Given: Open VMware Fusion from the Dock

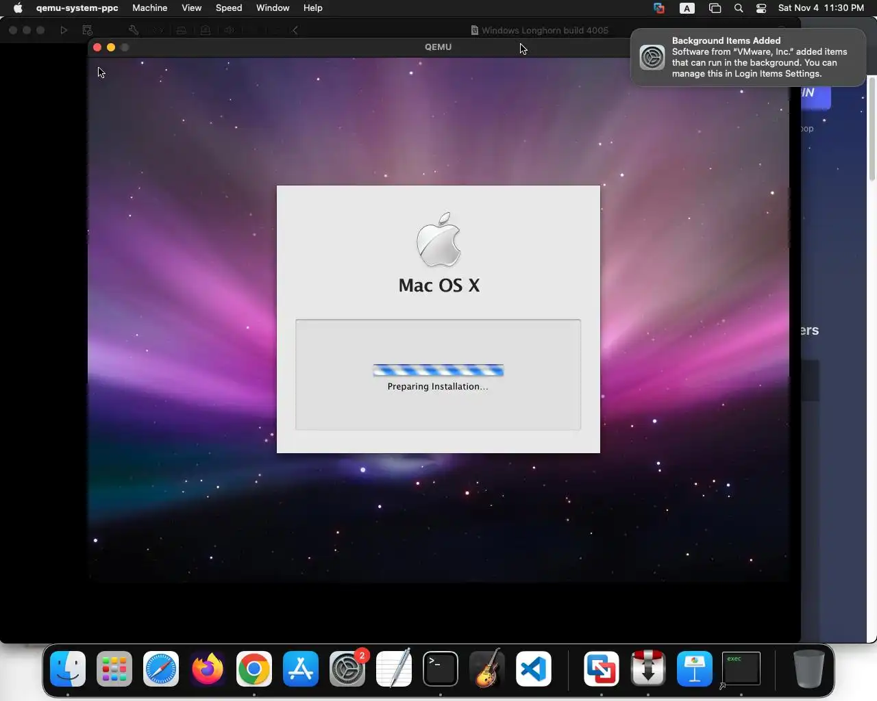Looking at the screenshot, I should [602, 669].
